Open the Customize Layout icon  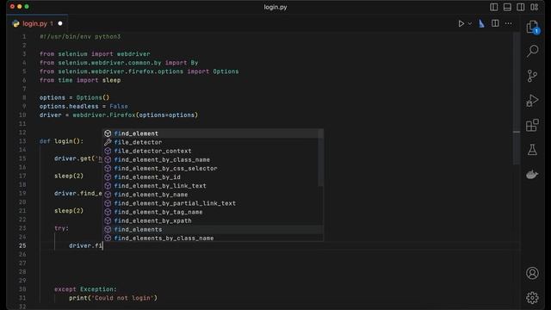click(x=534, y=7)
